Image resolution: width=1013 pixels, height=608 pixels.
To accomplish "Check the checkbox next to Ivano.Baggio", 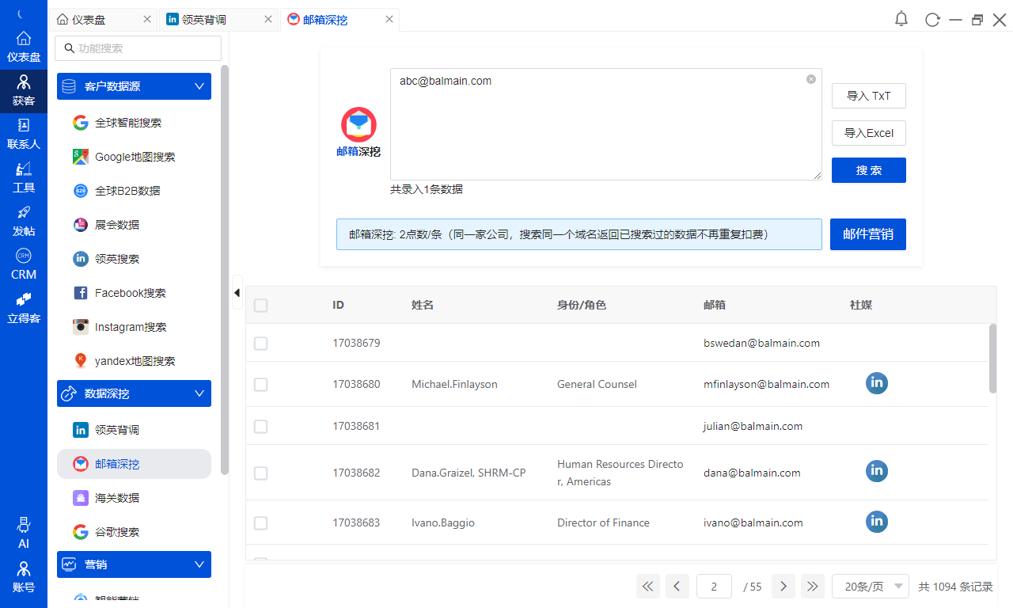I will click(261, 522).
